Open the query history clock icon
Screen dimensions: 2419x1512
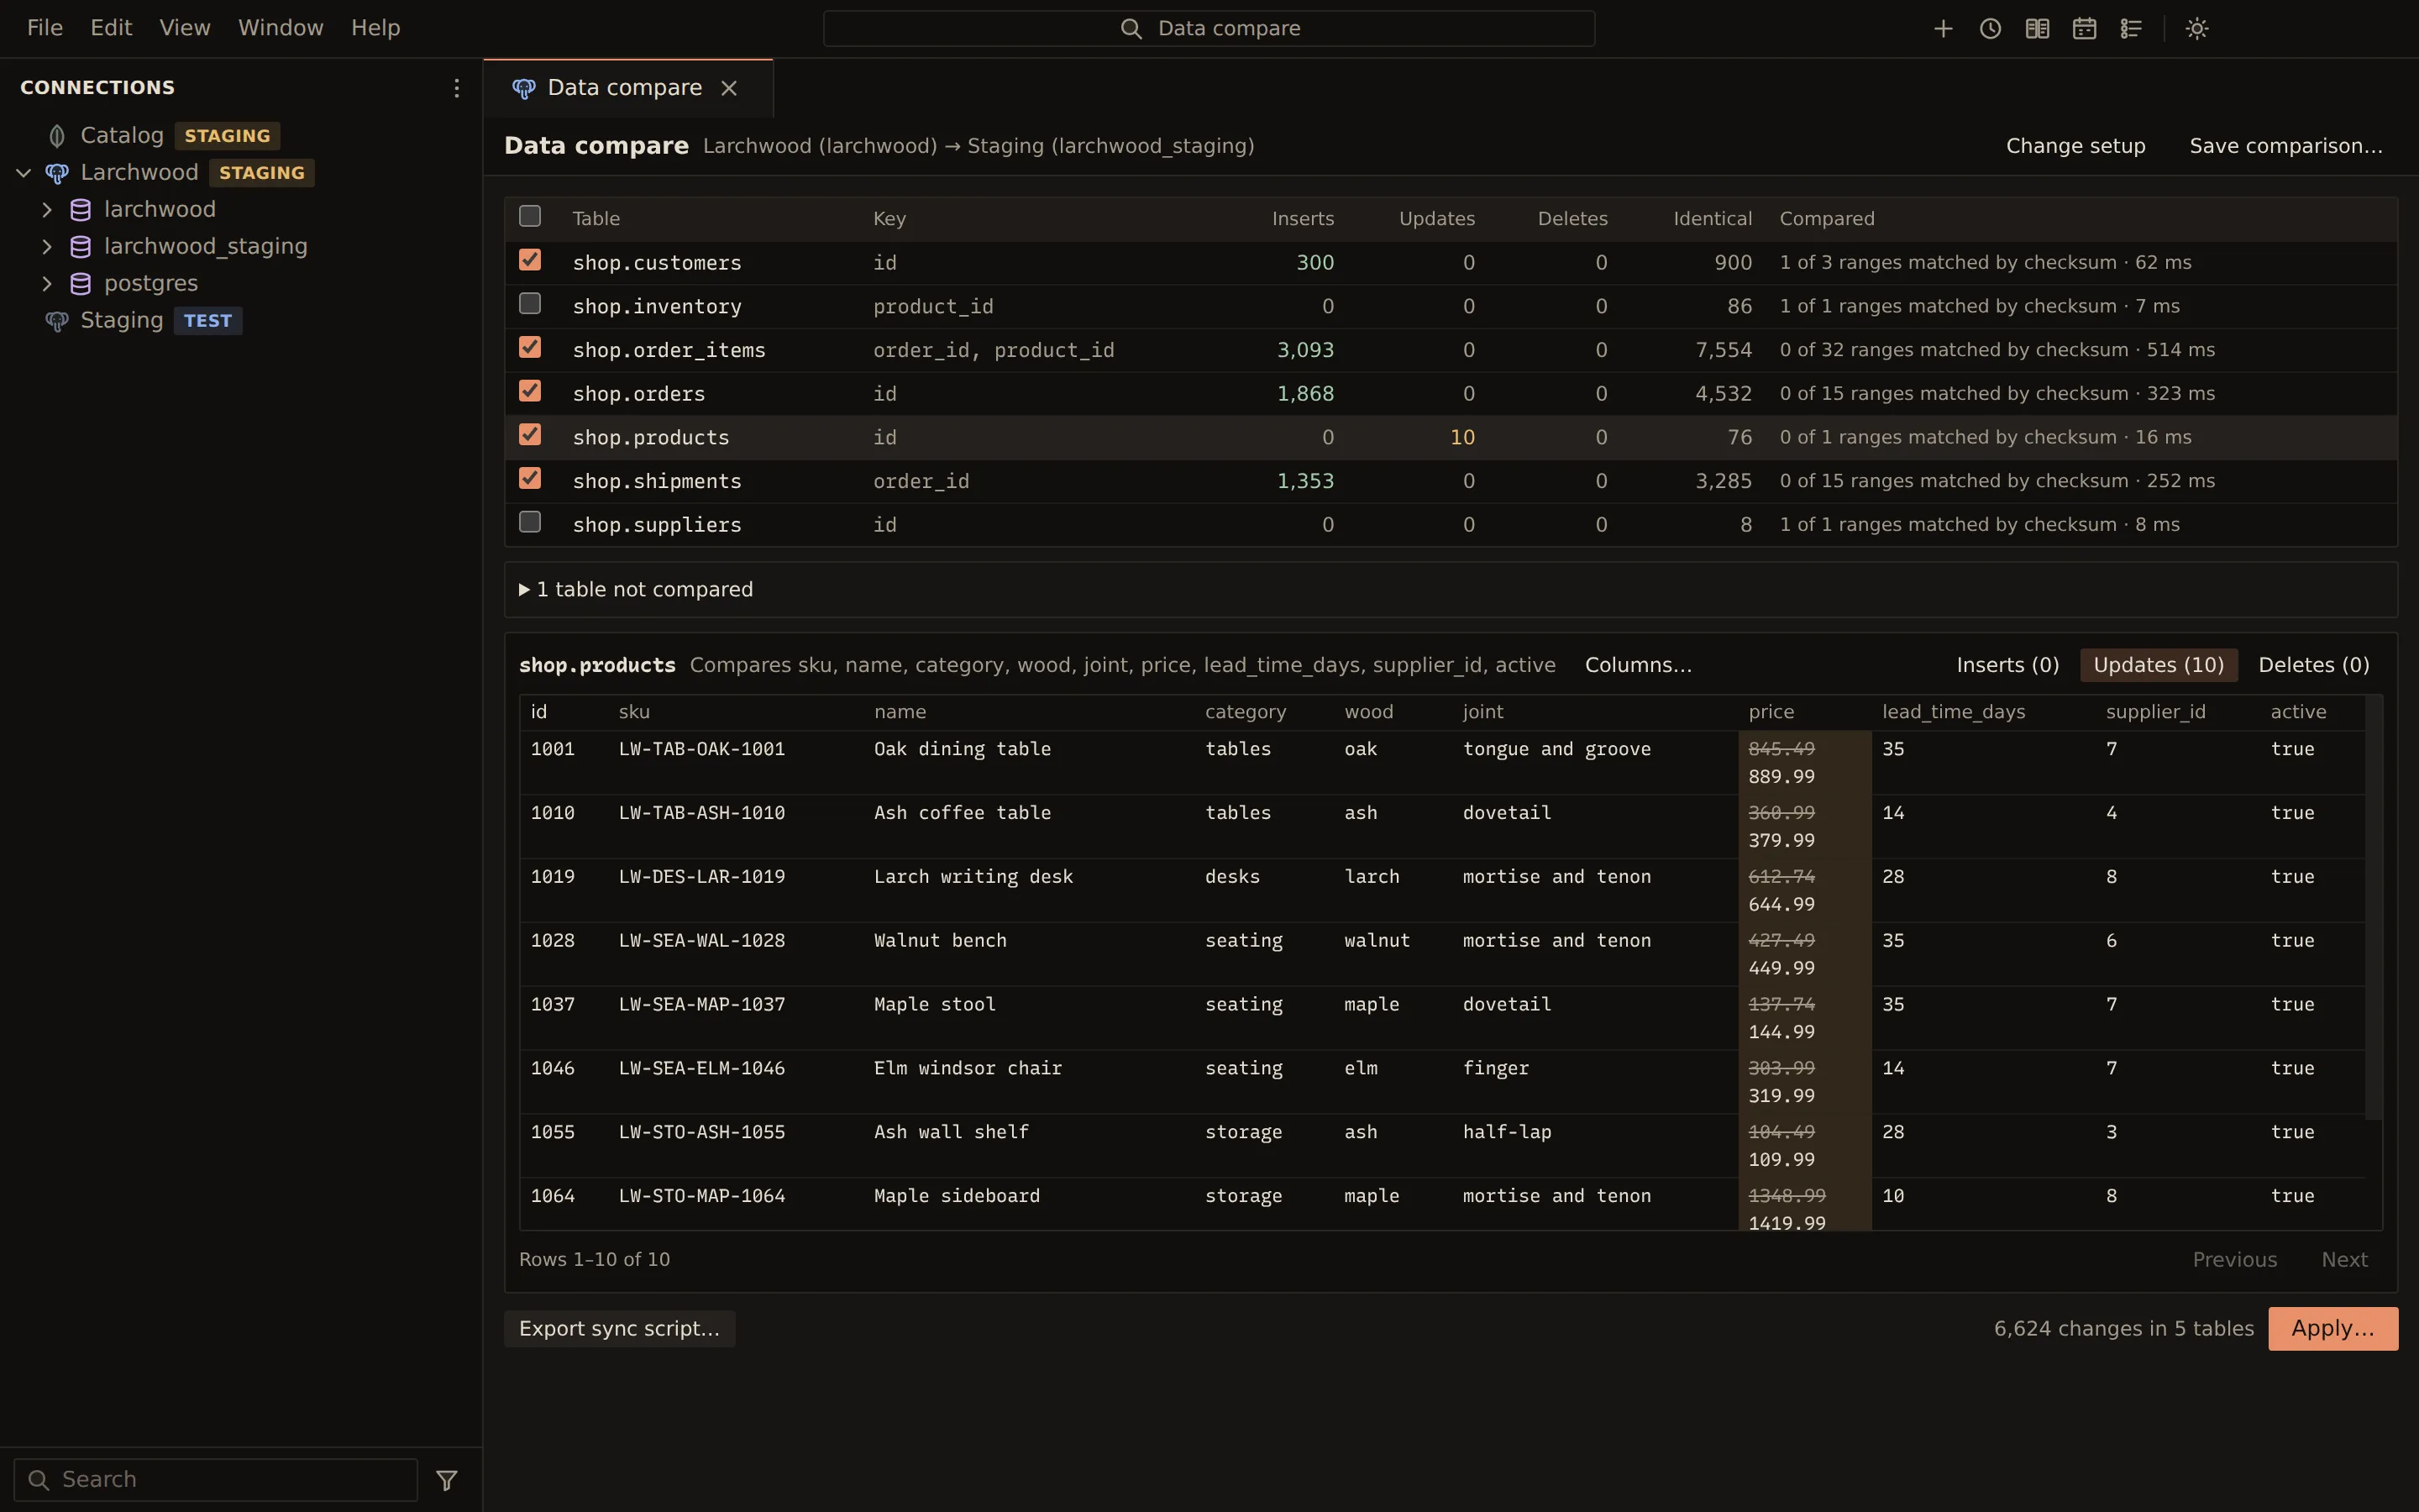click(1989, 28)
